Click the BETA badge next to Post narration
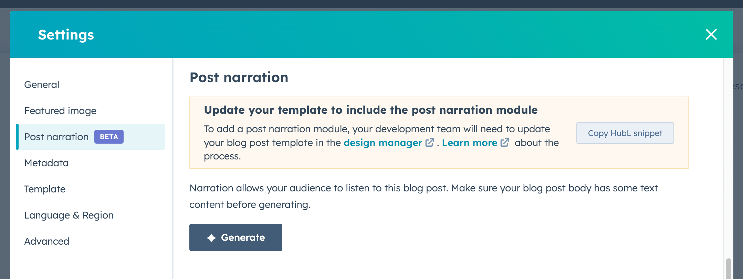 [109, 137]
